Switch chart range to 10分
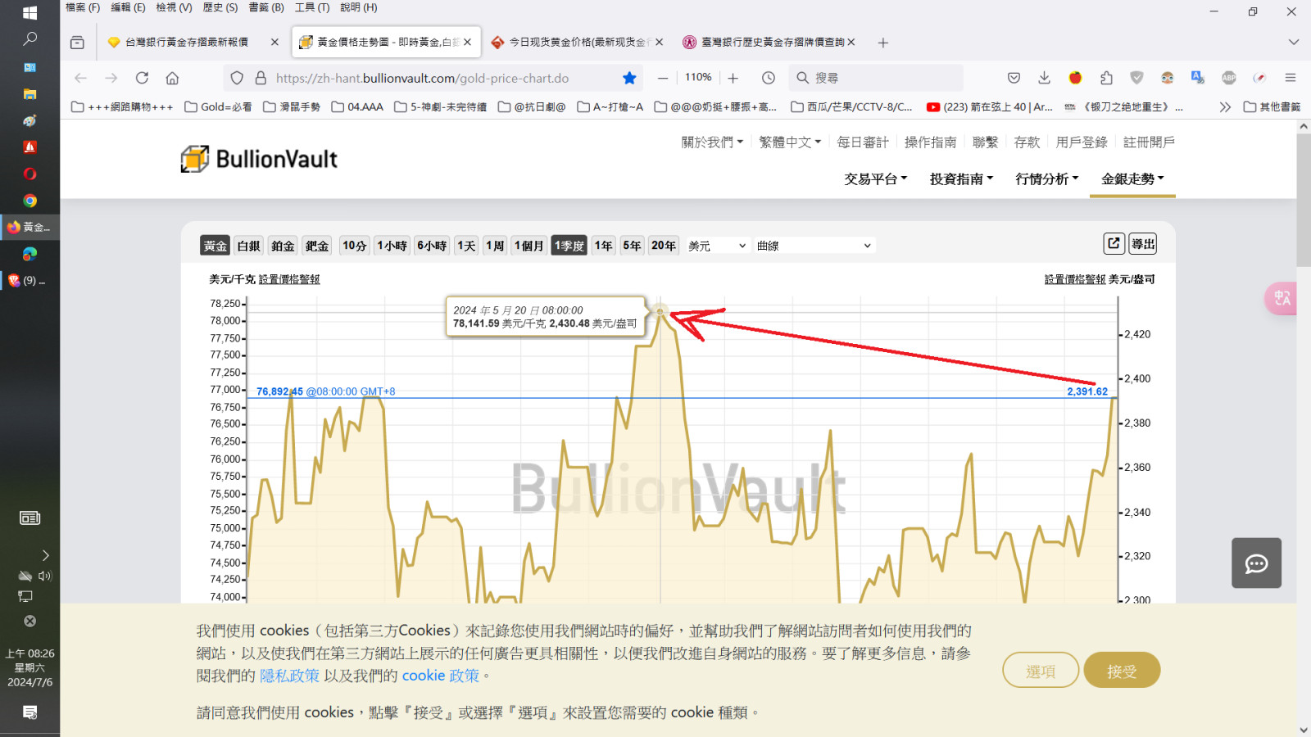Viewport: 1311px width, 737px height. coord(354,246)
